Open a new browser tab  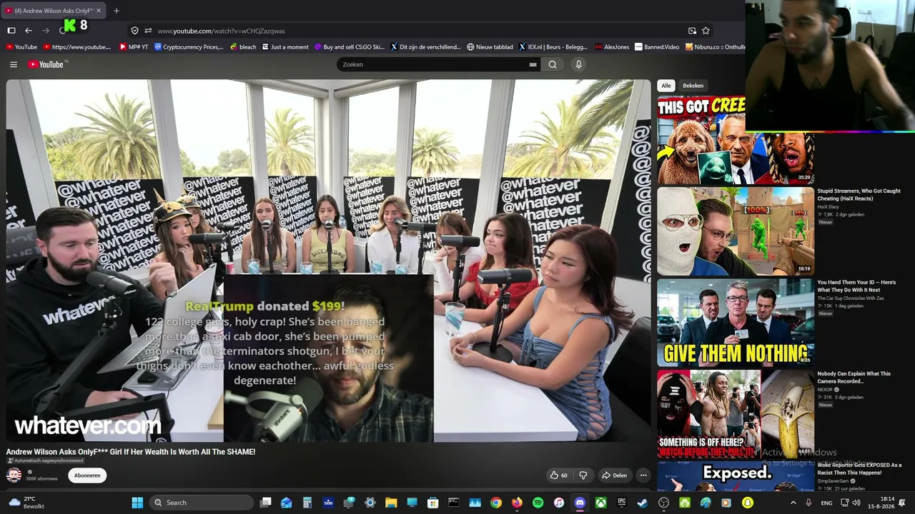click(117, 11)
